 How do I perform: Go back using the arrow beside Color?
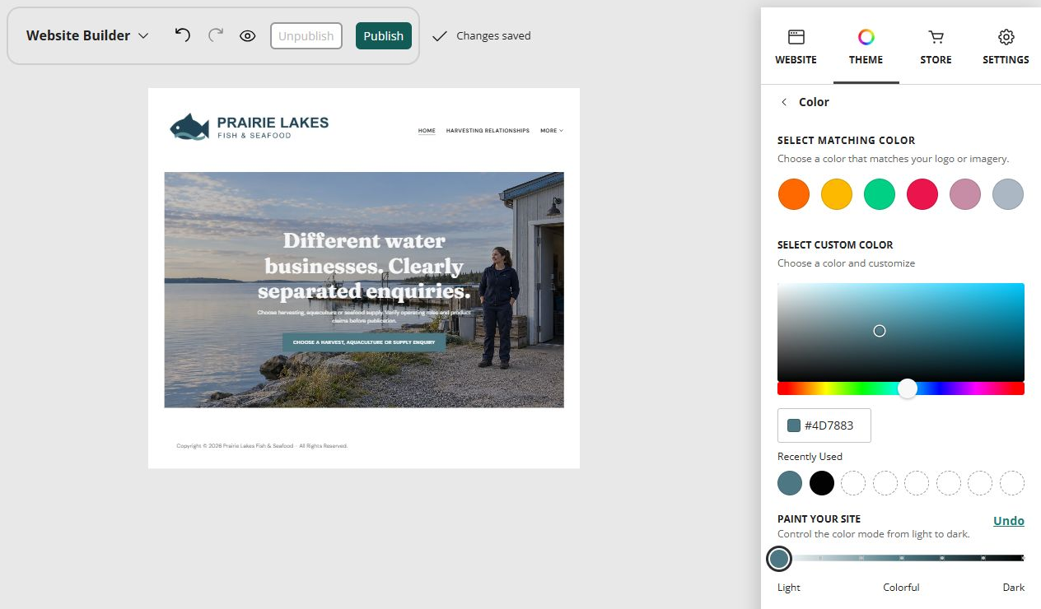click(784, 102)
